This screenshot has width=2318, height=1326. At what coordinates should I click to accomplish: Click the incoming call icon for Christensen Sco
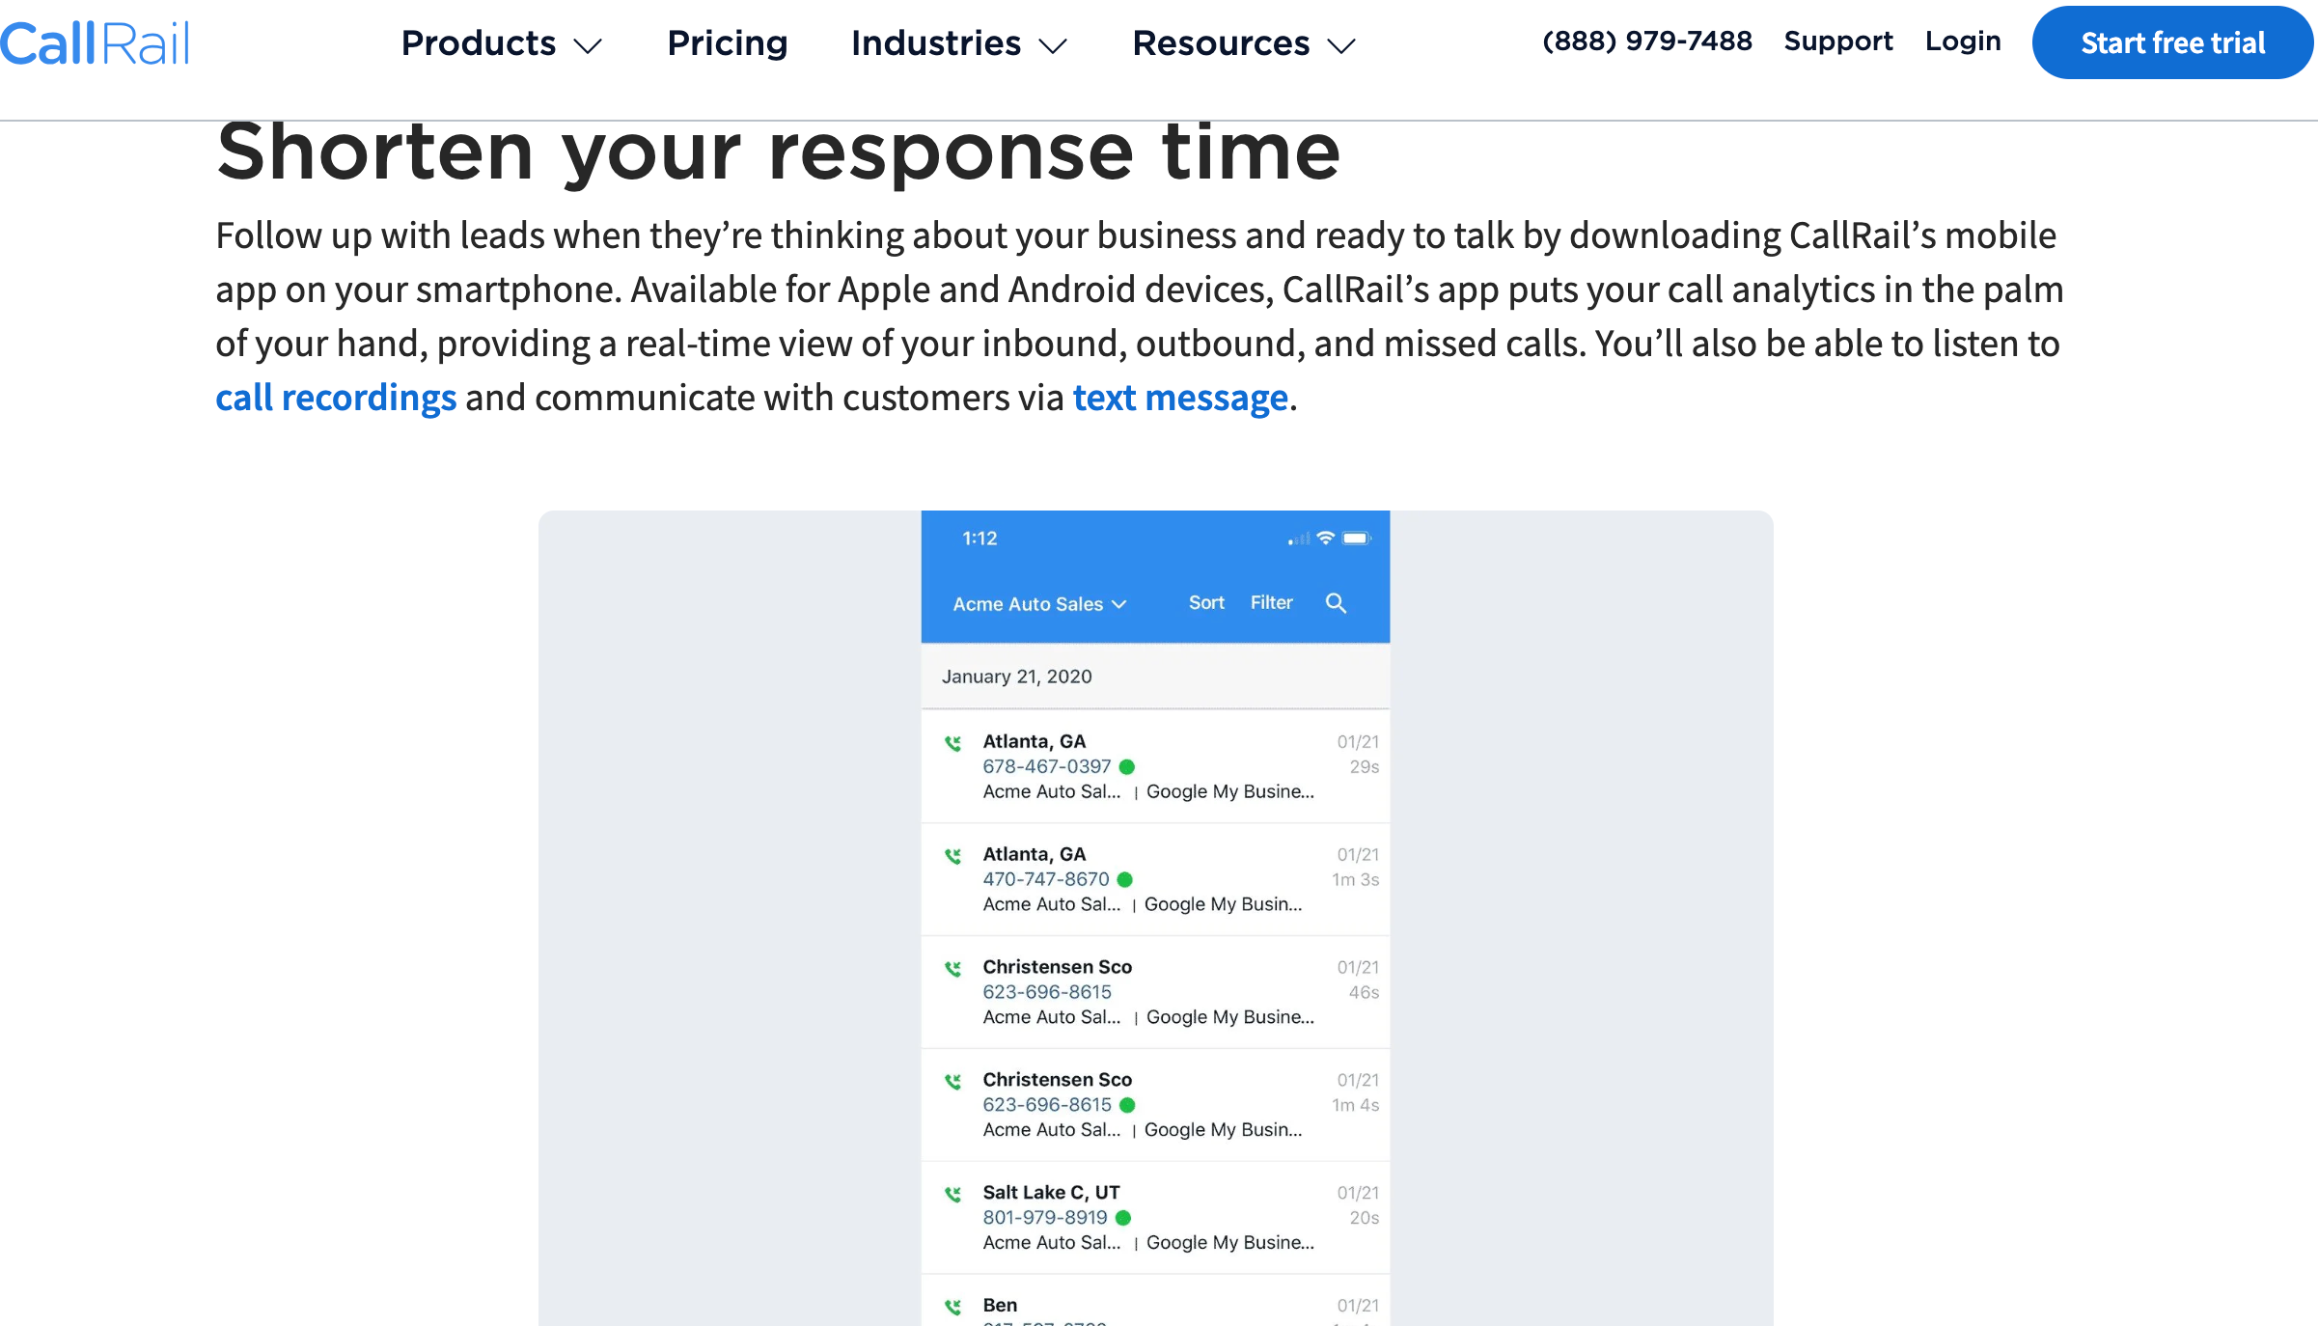952,970
